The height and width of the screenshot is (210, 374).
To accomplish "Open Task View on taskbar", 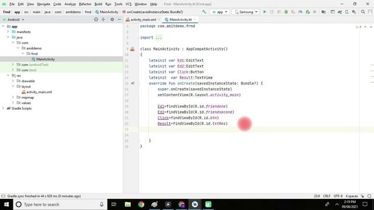I will click(x=114, y=205).
